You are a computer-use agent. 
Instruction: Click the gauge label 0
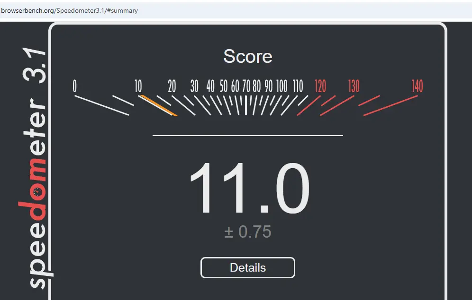click(75, 86)
